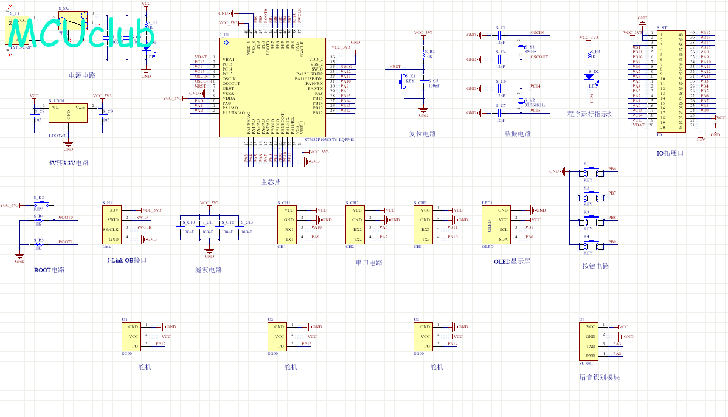Click the S_C9 1uF output capacitor

[x=103, y=115]
